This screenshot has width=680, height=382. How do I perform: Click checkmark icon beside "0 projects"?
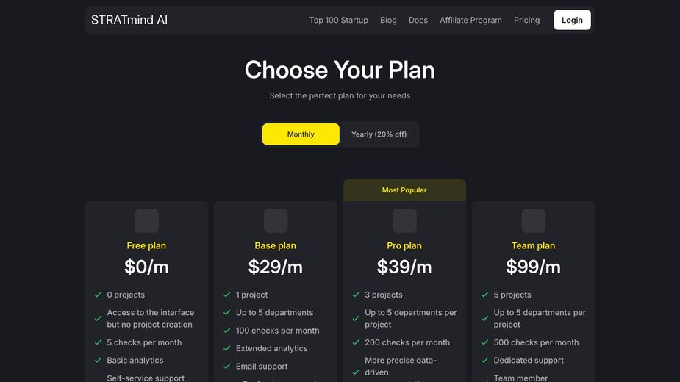coord(98,295)
